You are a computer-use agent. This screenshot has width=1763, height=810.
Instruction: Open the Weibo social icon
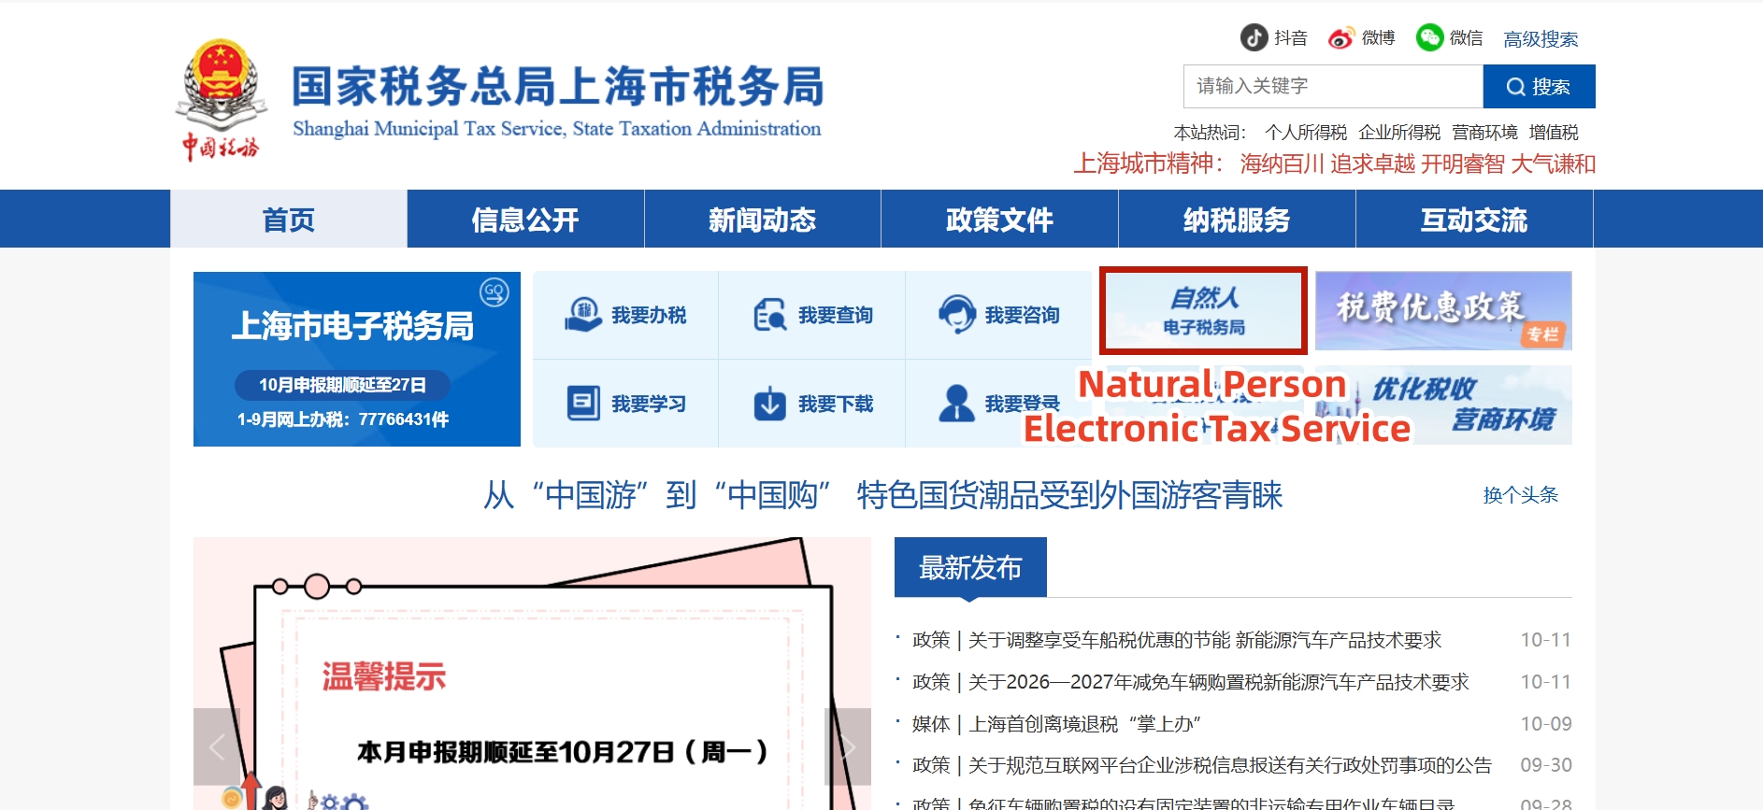pos(1341,37)
